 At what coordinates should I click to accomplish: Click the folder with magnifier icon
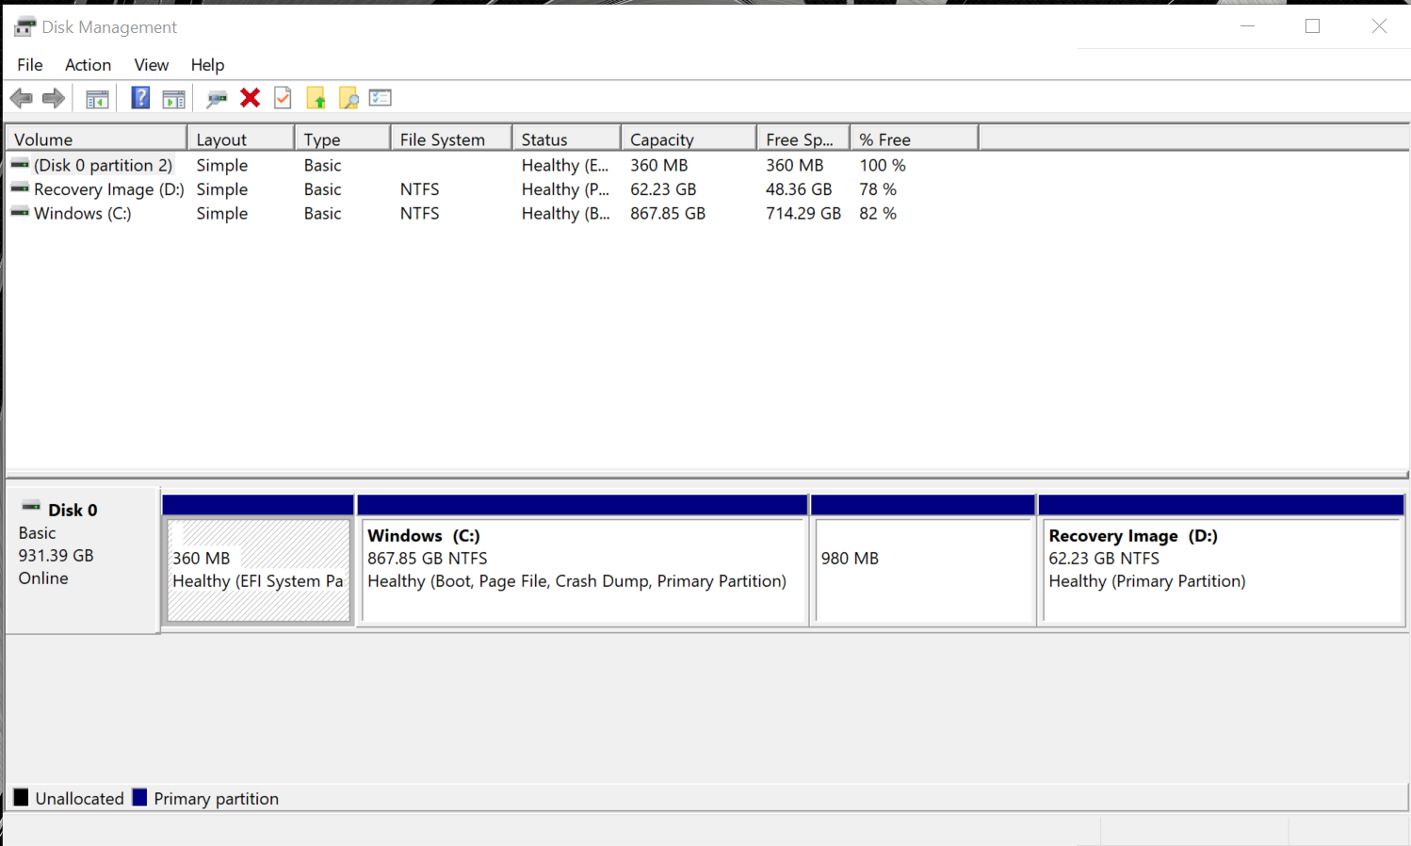(349, 98)
